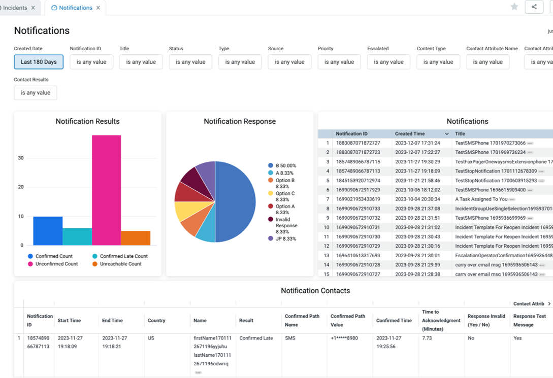Open the Priority filter value selector
The height and width of the screenshot is (378, 553).
339,62
